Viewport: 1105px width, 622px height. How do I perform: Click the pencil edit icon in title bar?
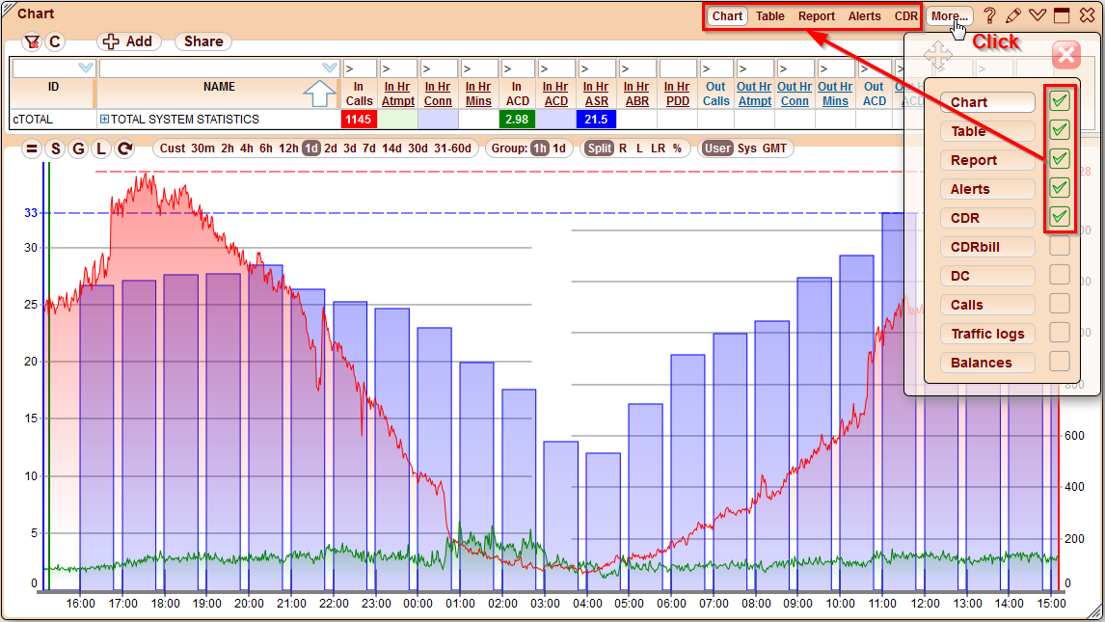[1013, 15]
